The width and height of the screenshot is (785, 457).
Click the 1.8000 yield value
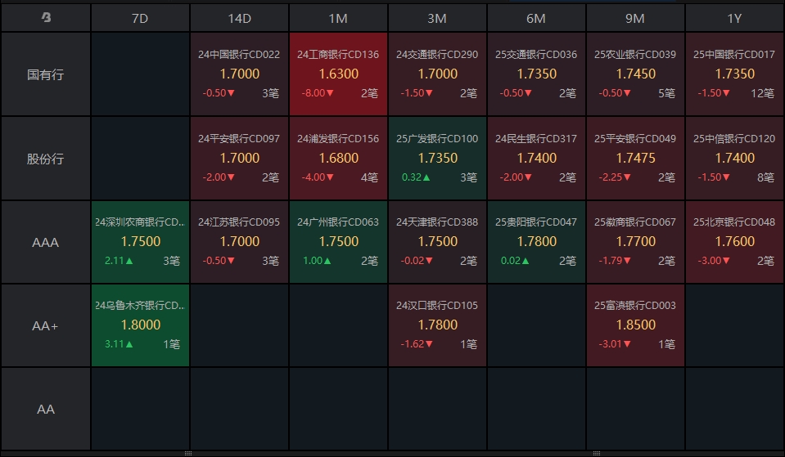141,325
